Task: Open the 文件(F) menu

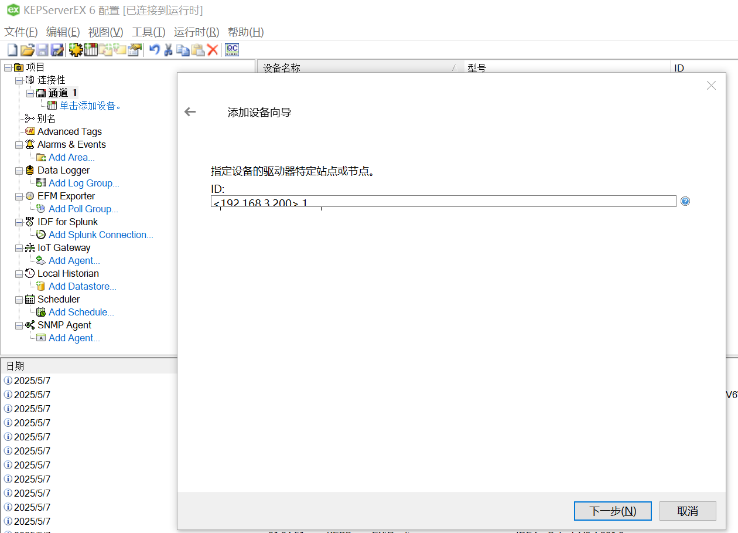Action: (x=21, y=32)
